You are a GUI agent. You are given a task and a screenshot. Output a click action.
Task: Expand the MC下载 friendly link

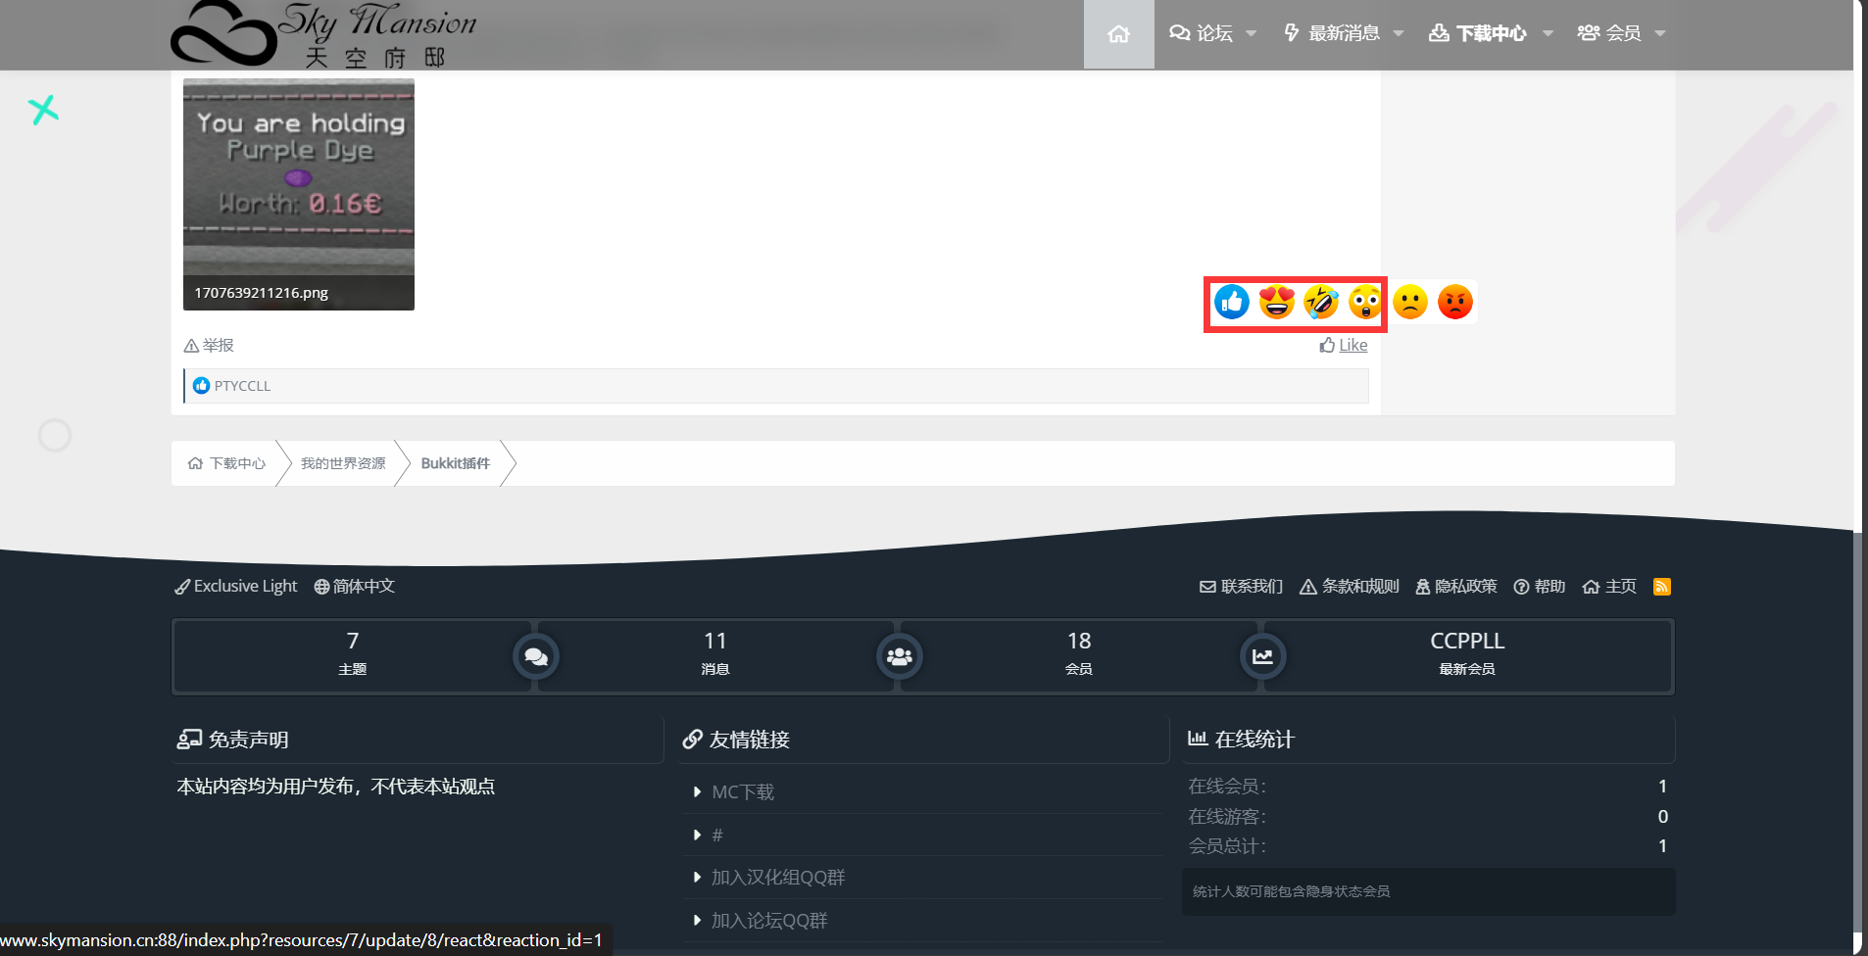click(742, 791)
